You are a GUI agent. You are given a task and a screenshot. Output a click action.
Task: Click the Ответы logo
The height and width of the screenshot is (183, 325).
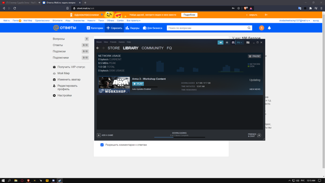pos(65,28)
